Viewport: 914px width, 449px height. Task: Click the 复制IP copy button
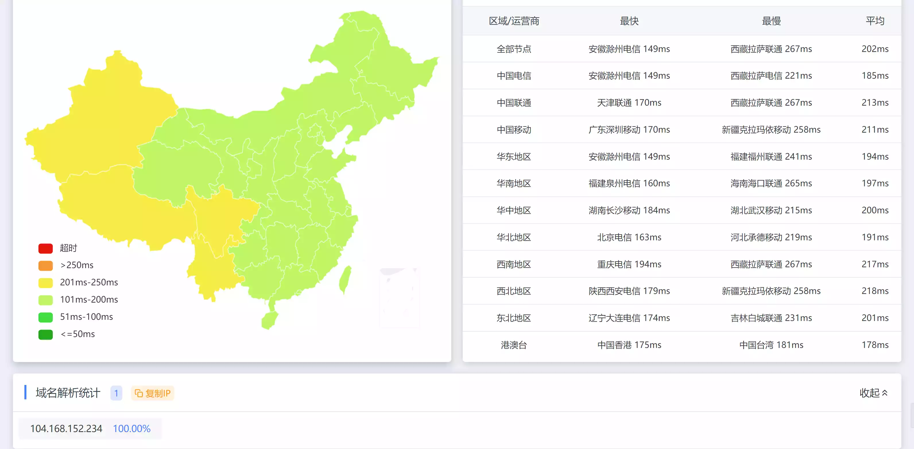pyautogui.click(x=152, y=393)
